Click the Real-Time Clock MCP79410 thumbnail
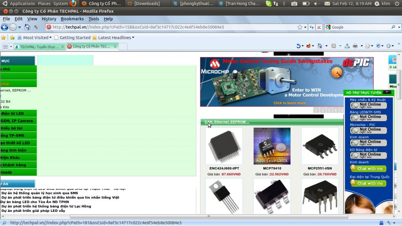Image resolution: width=402 pixels, height=226 pixels. 272,146
